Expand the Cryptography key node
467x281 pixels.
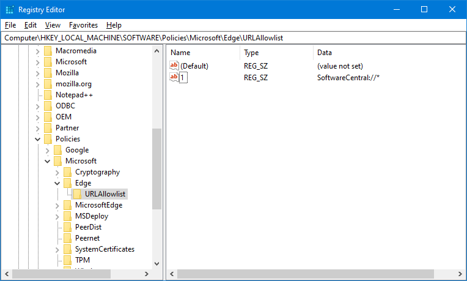pyautogui.click(x=57, y=172)
